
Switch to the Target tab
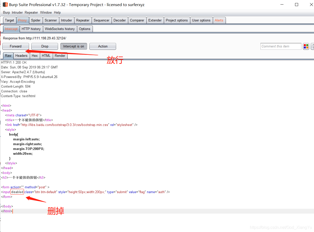(x=10, y=20)
